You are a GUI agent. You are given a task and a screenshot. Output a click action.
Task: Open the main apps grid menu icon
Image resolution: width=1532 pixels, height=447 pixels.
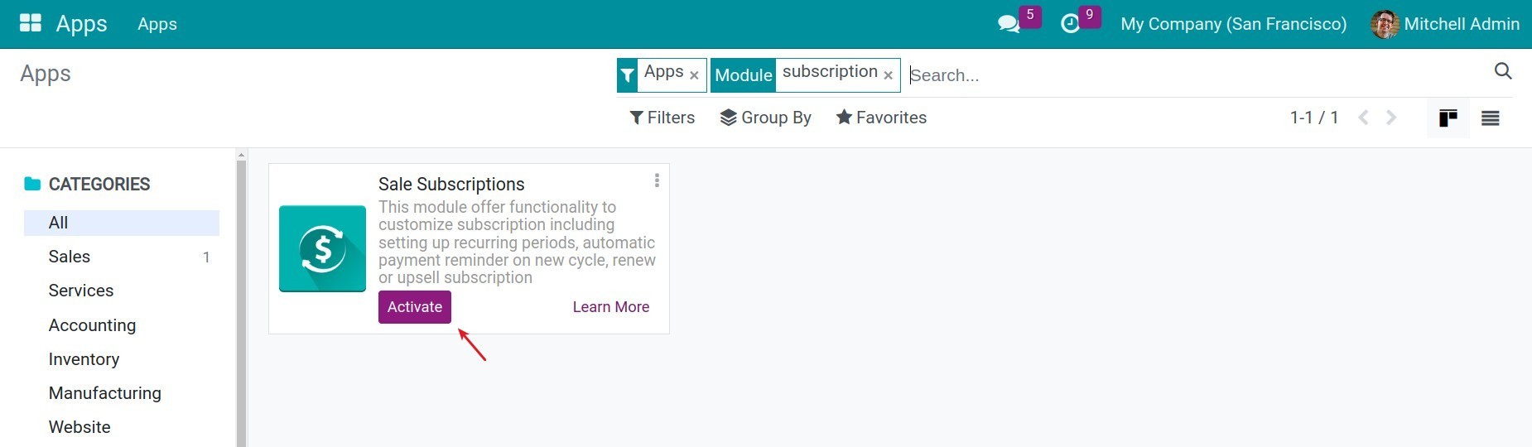click(x=30, y=23)
